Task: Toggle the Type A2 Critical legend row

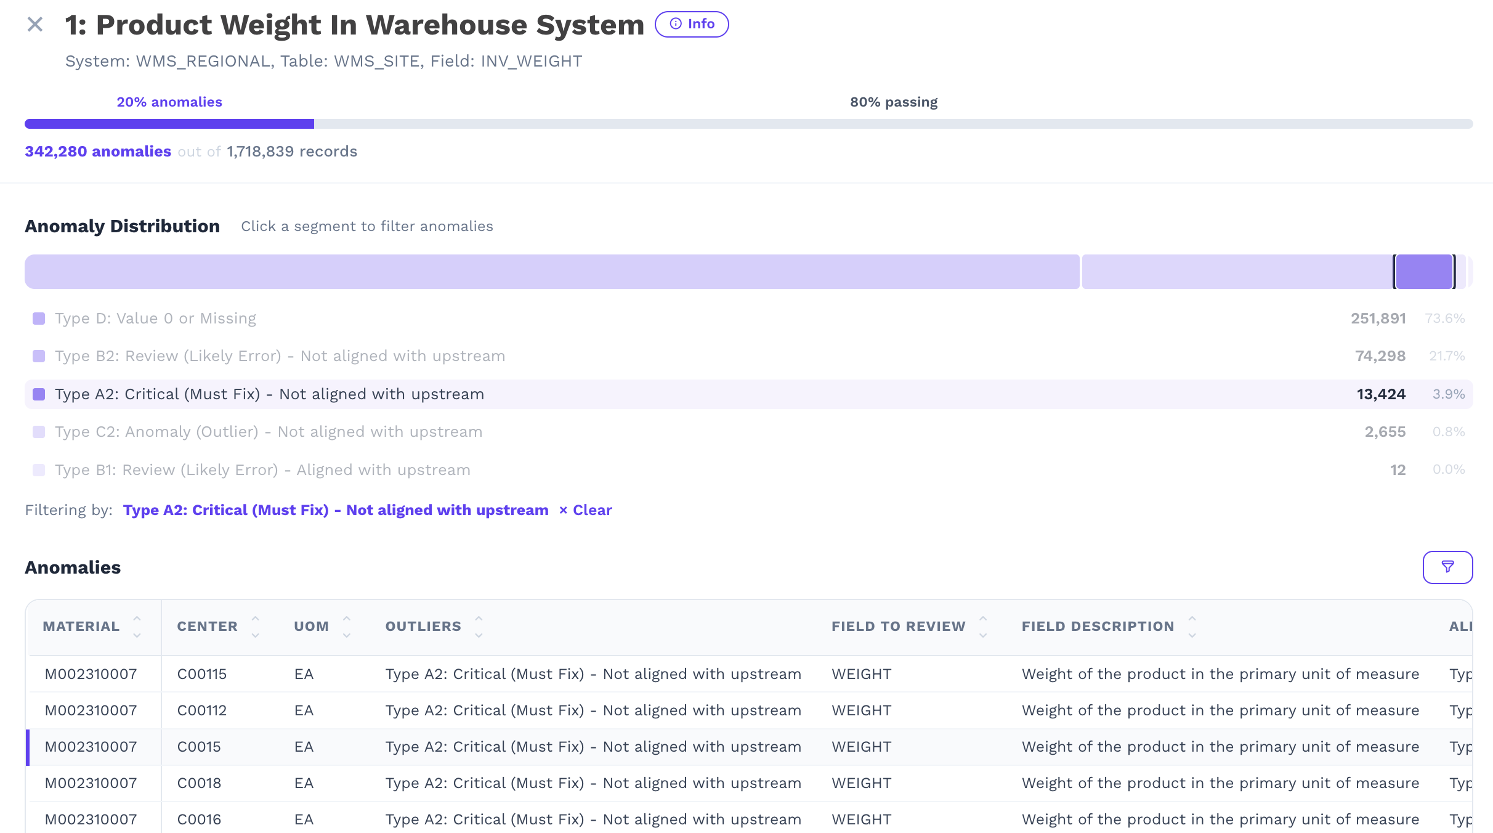Action: (269, 394)
